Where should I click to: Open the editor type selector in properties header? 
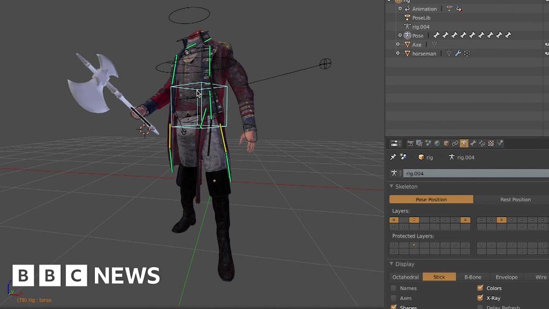[396, 143]
